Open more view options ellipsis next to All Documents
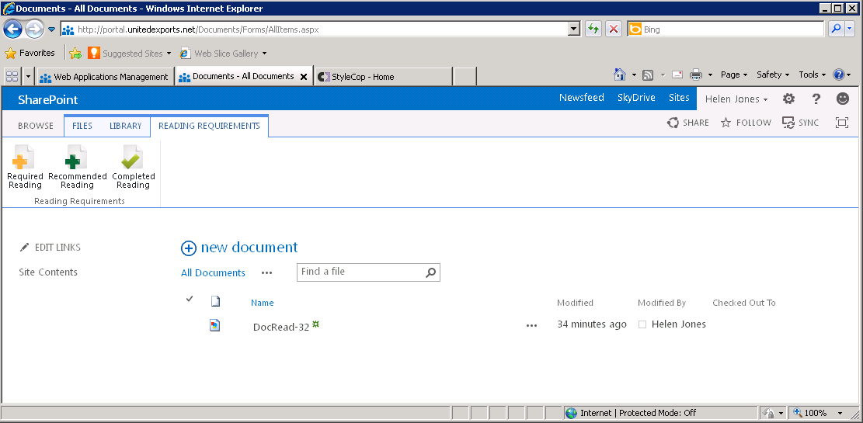 [267, 273]
